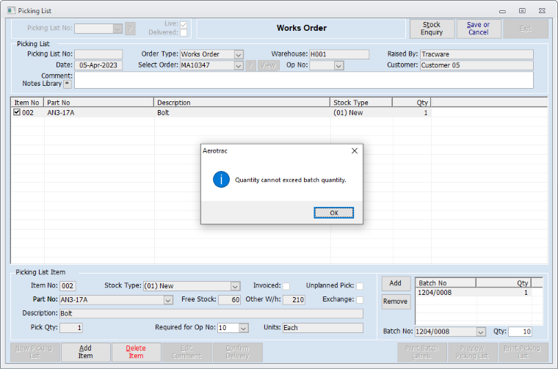Screen dimensions: 558x369
Task: Close the Picking List window
Action: pyautogui.click(x=542, y=11)
